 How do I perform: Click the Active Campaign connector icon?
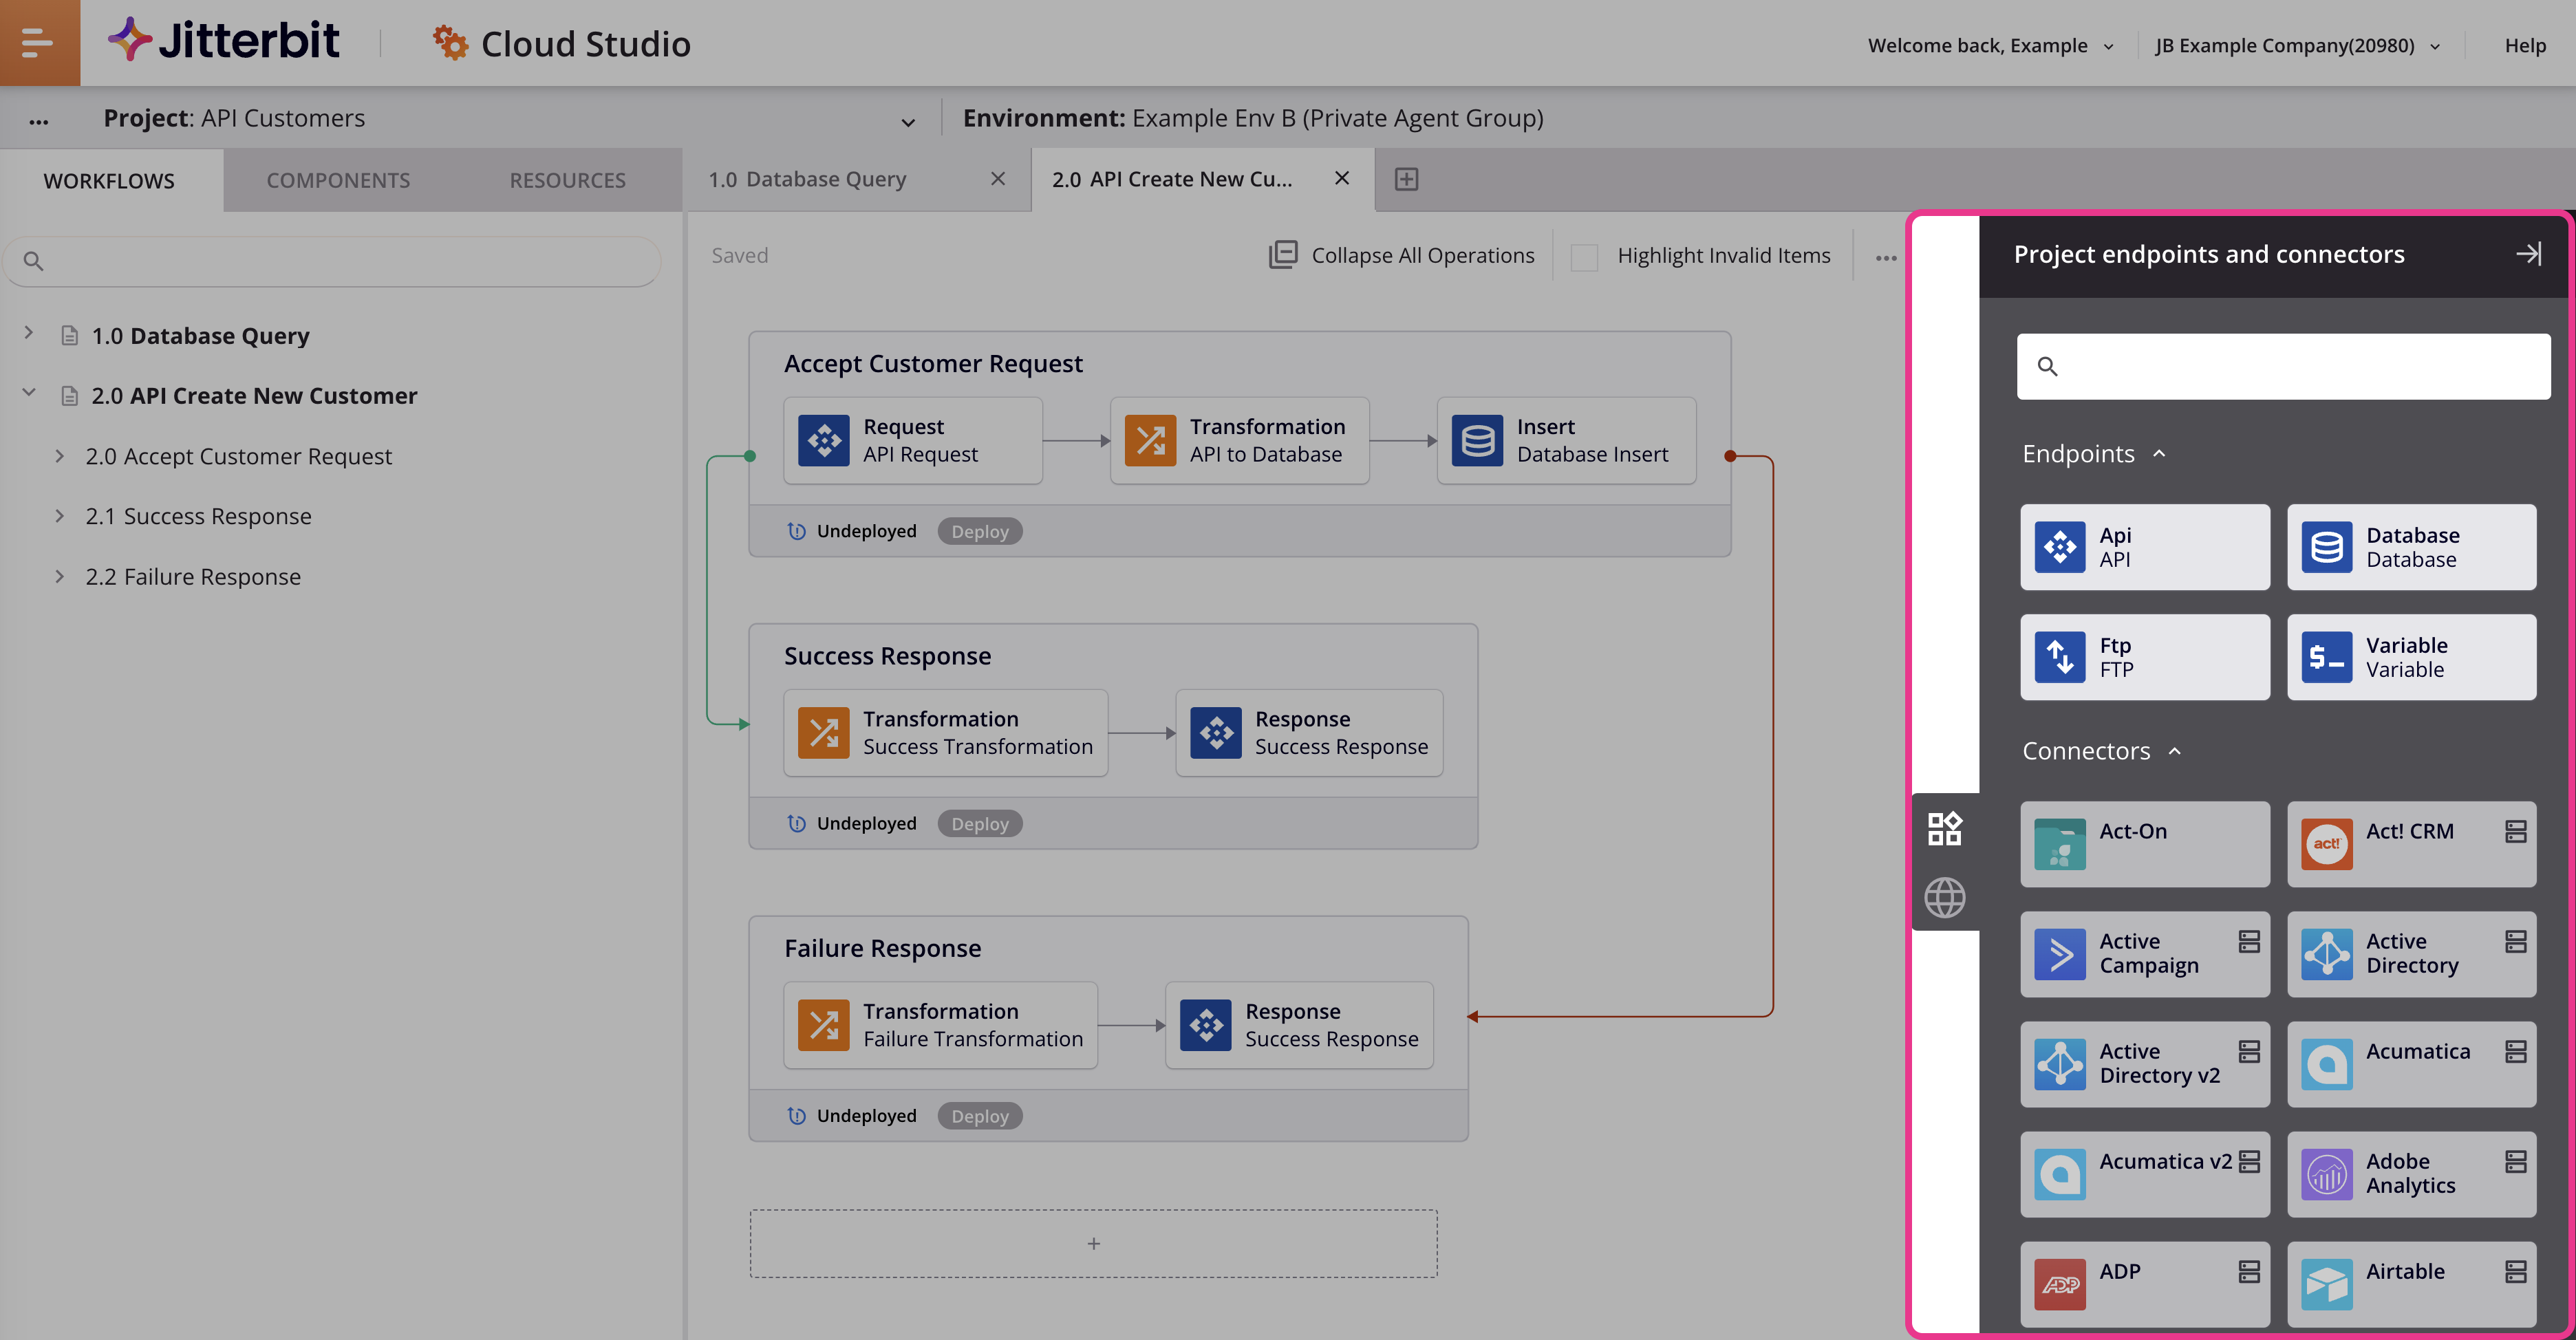[x=2060, y=952]
